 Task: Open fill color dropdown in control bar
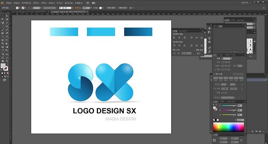coord(19,8)
